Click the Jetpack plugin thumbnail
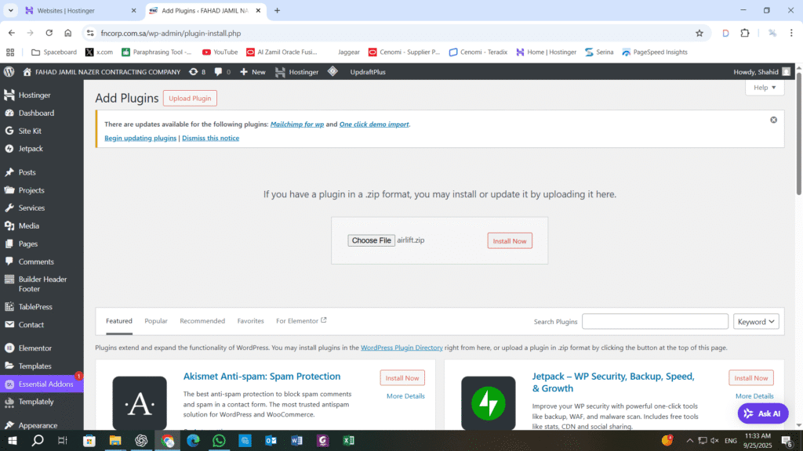The image size is (803, 451). pyautogui.click(x=488, y=403)
